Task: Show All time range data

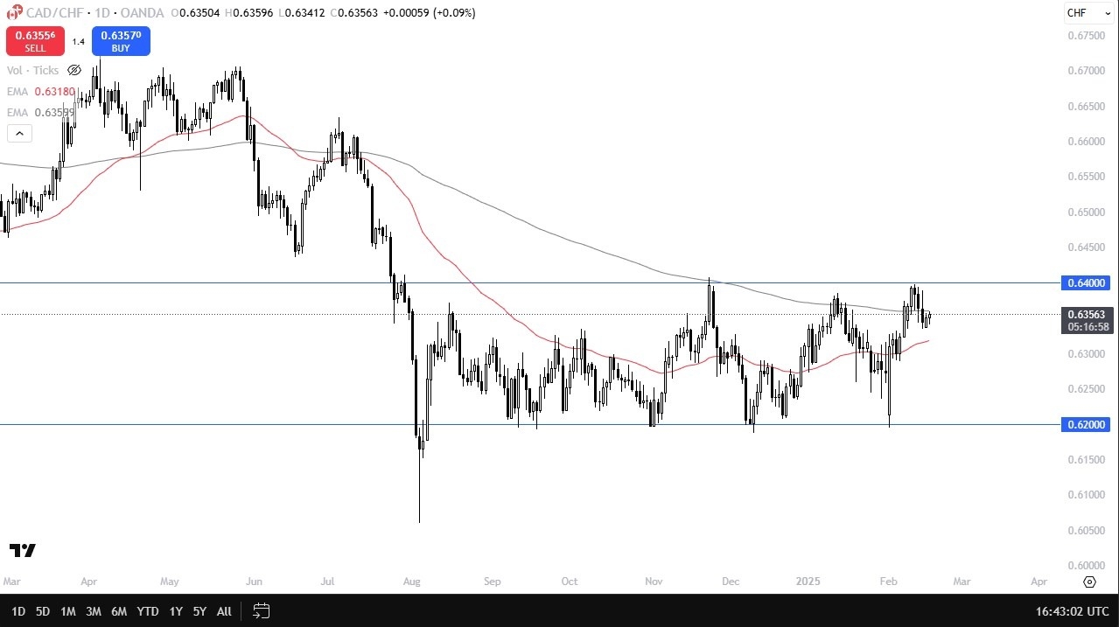Action: click(224, 611)
